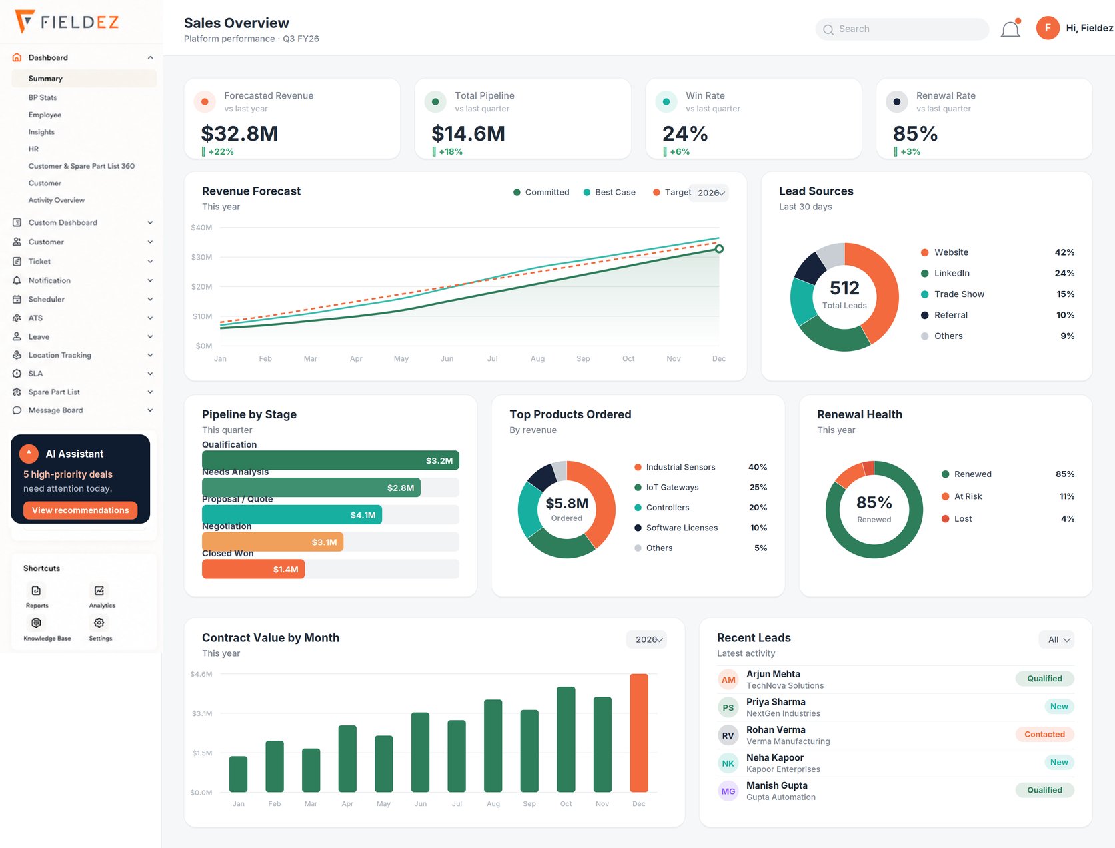Click the Location Tracking icon
The height and width of the screenshot is (848, 1115).
coord(17,355)
